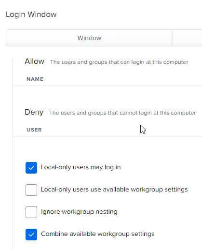The image size is (202, 250).
Task: Click the divider between Window and next tab
Action: 173,38
